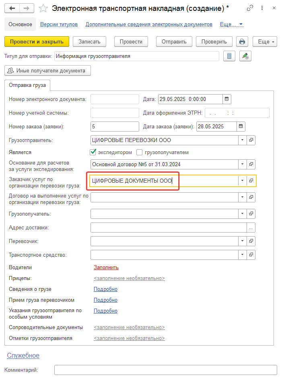The image size is (284, 379).
Task: Expand Перевозчик dropdown arrow
Action: tap(242, 241)
